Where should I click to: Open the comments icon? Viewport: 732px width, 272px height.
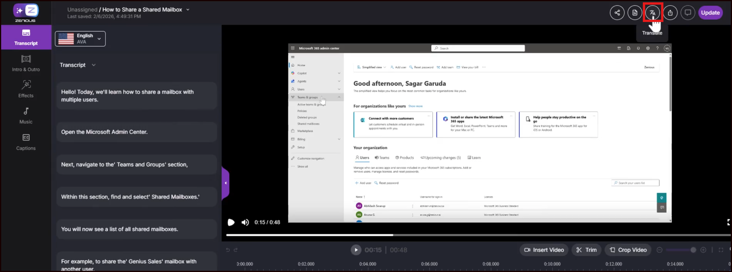point(688,12)
